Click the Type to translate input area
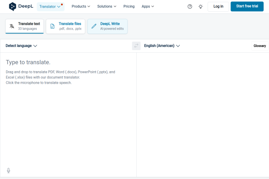The height and width of the screenshot is (179, 269). coord(68,110)
